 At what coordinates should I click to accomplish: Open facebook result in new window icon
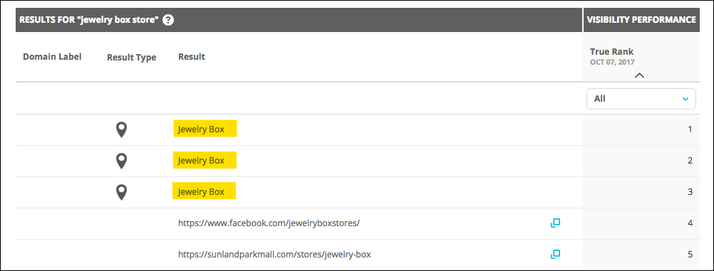[x=555, y=223]
